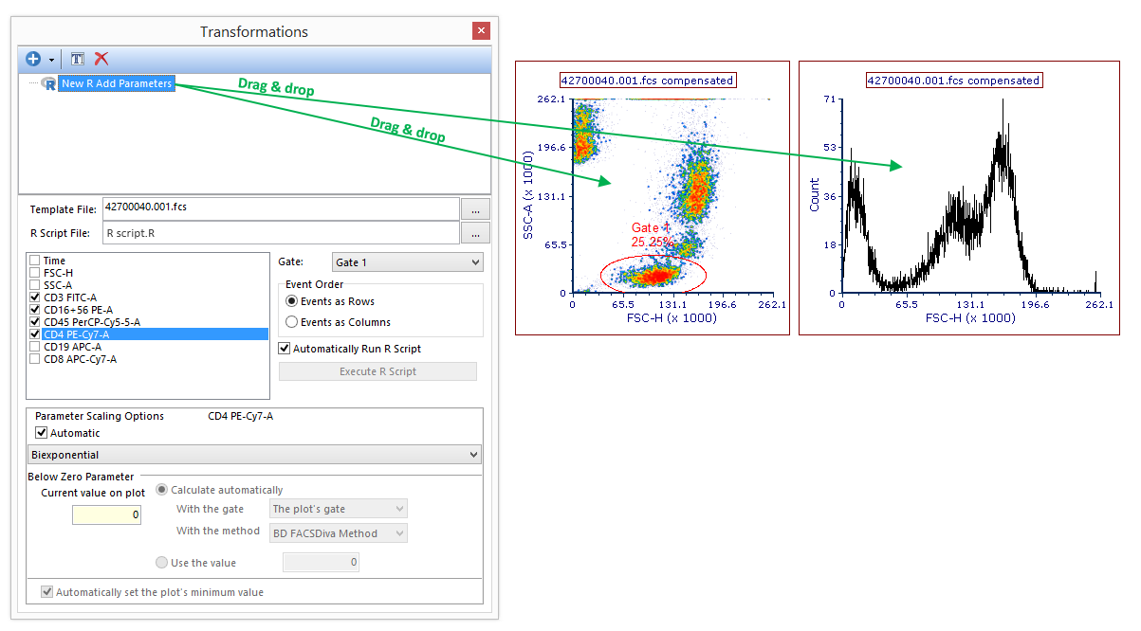Click the Current value on plot field
Image resolution: width=1141 pixels, height=631 pixels.
[x=107, y=514]
